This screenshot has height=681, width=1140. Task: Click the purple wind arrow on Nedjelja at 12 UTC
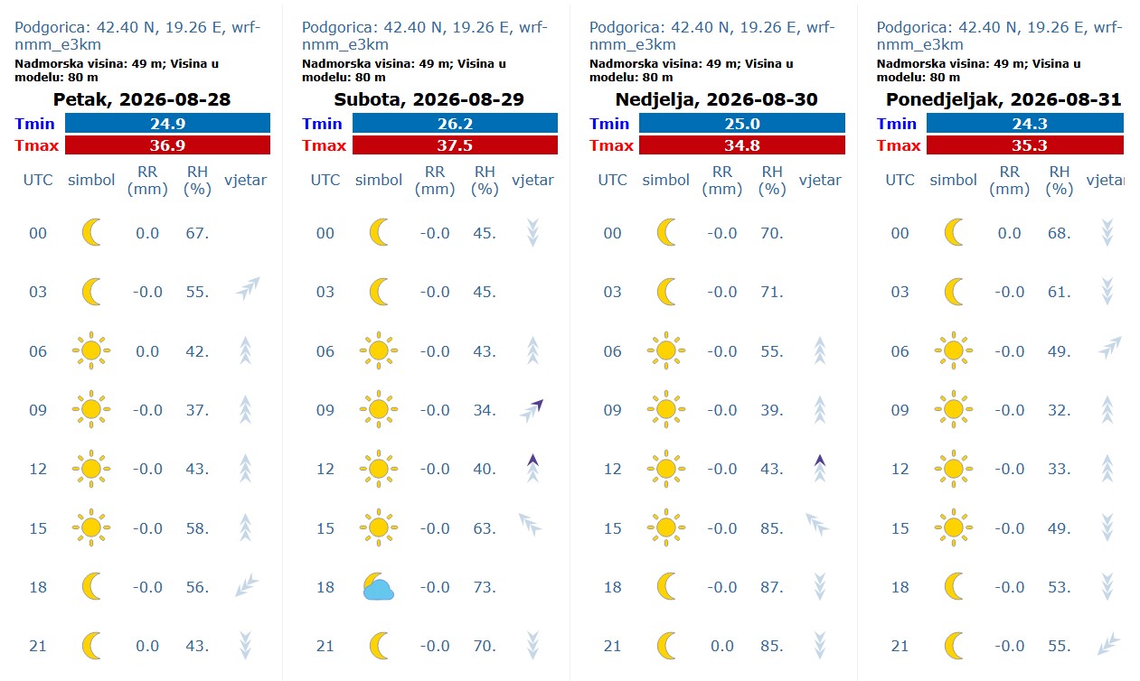pyautogui.click(x=820, y=469)
